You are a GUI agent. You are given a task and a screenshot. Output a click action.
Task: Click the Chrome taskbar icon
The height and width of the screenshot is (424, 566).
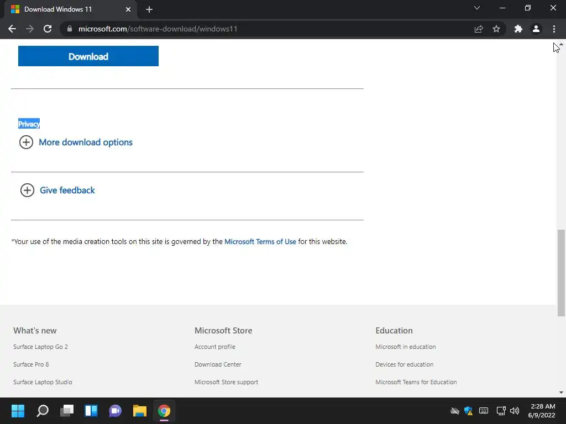tap(164, 411)
